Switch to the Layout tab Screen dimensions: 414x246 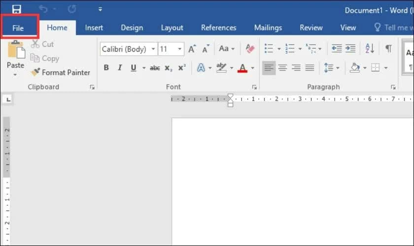tap(172, 28)
